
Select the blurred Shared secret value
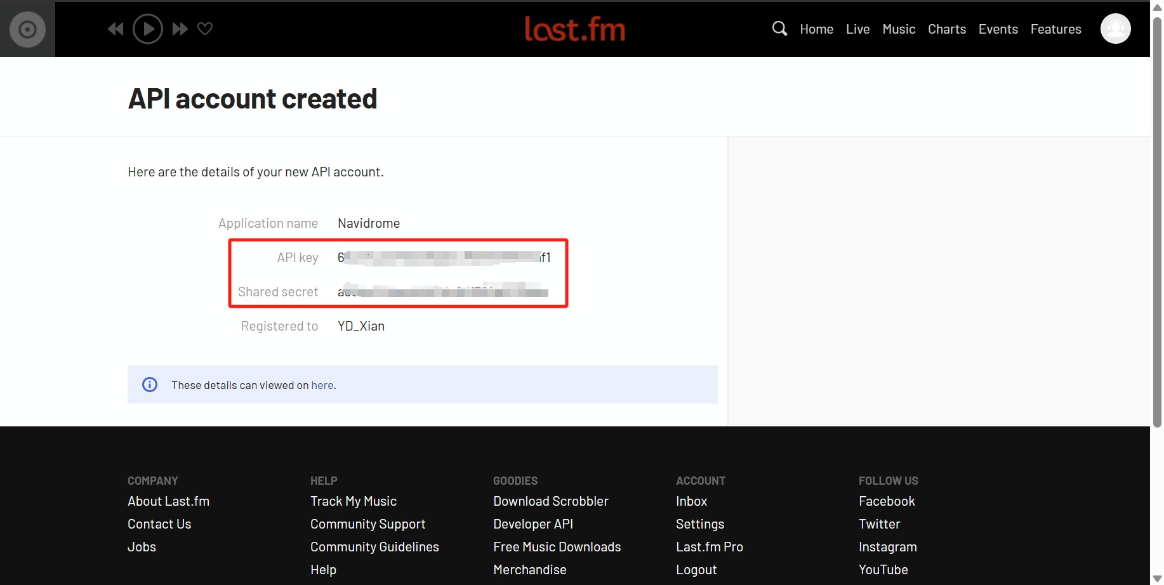443,291
